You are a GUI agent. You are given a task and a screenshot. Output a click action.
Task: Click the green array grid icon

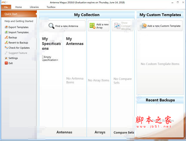click(92, 26)
